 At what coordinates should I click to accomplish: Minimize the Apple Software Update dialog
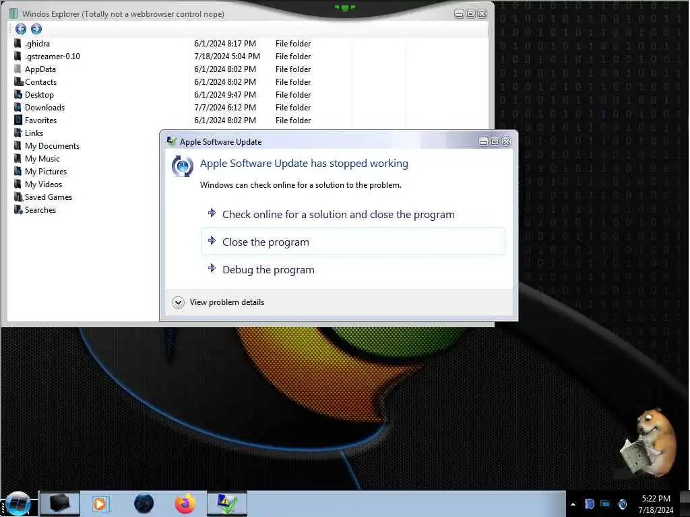pos(483,141)
